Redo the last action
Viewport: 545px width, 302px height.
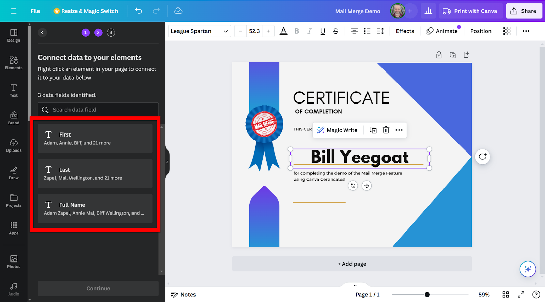156,11
